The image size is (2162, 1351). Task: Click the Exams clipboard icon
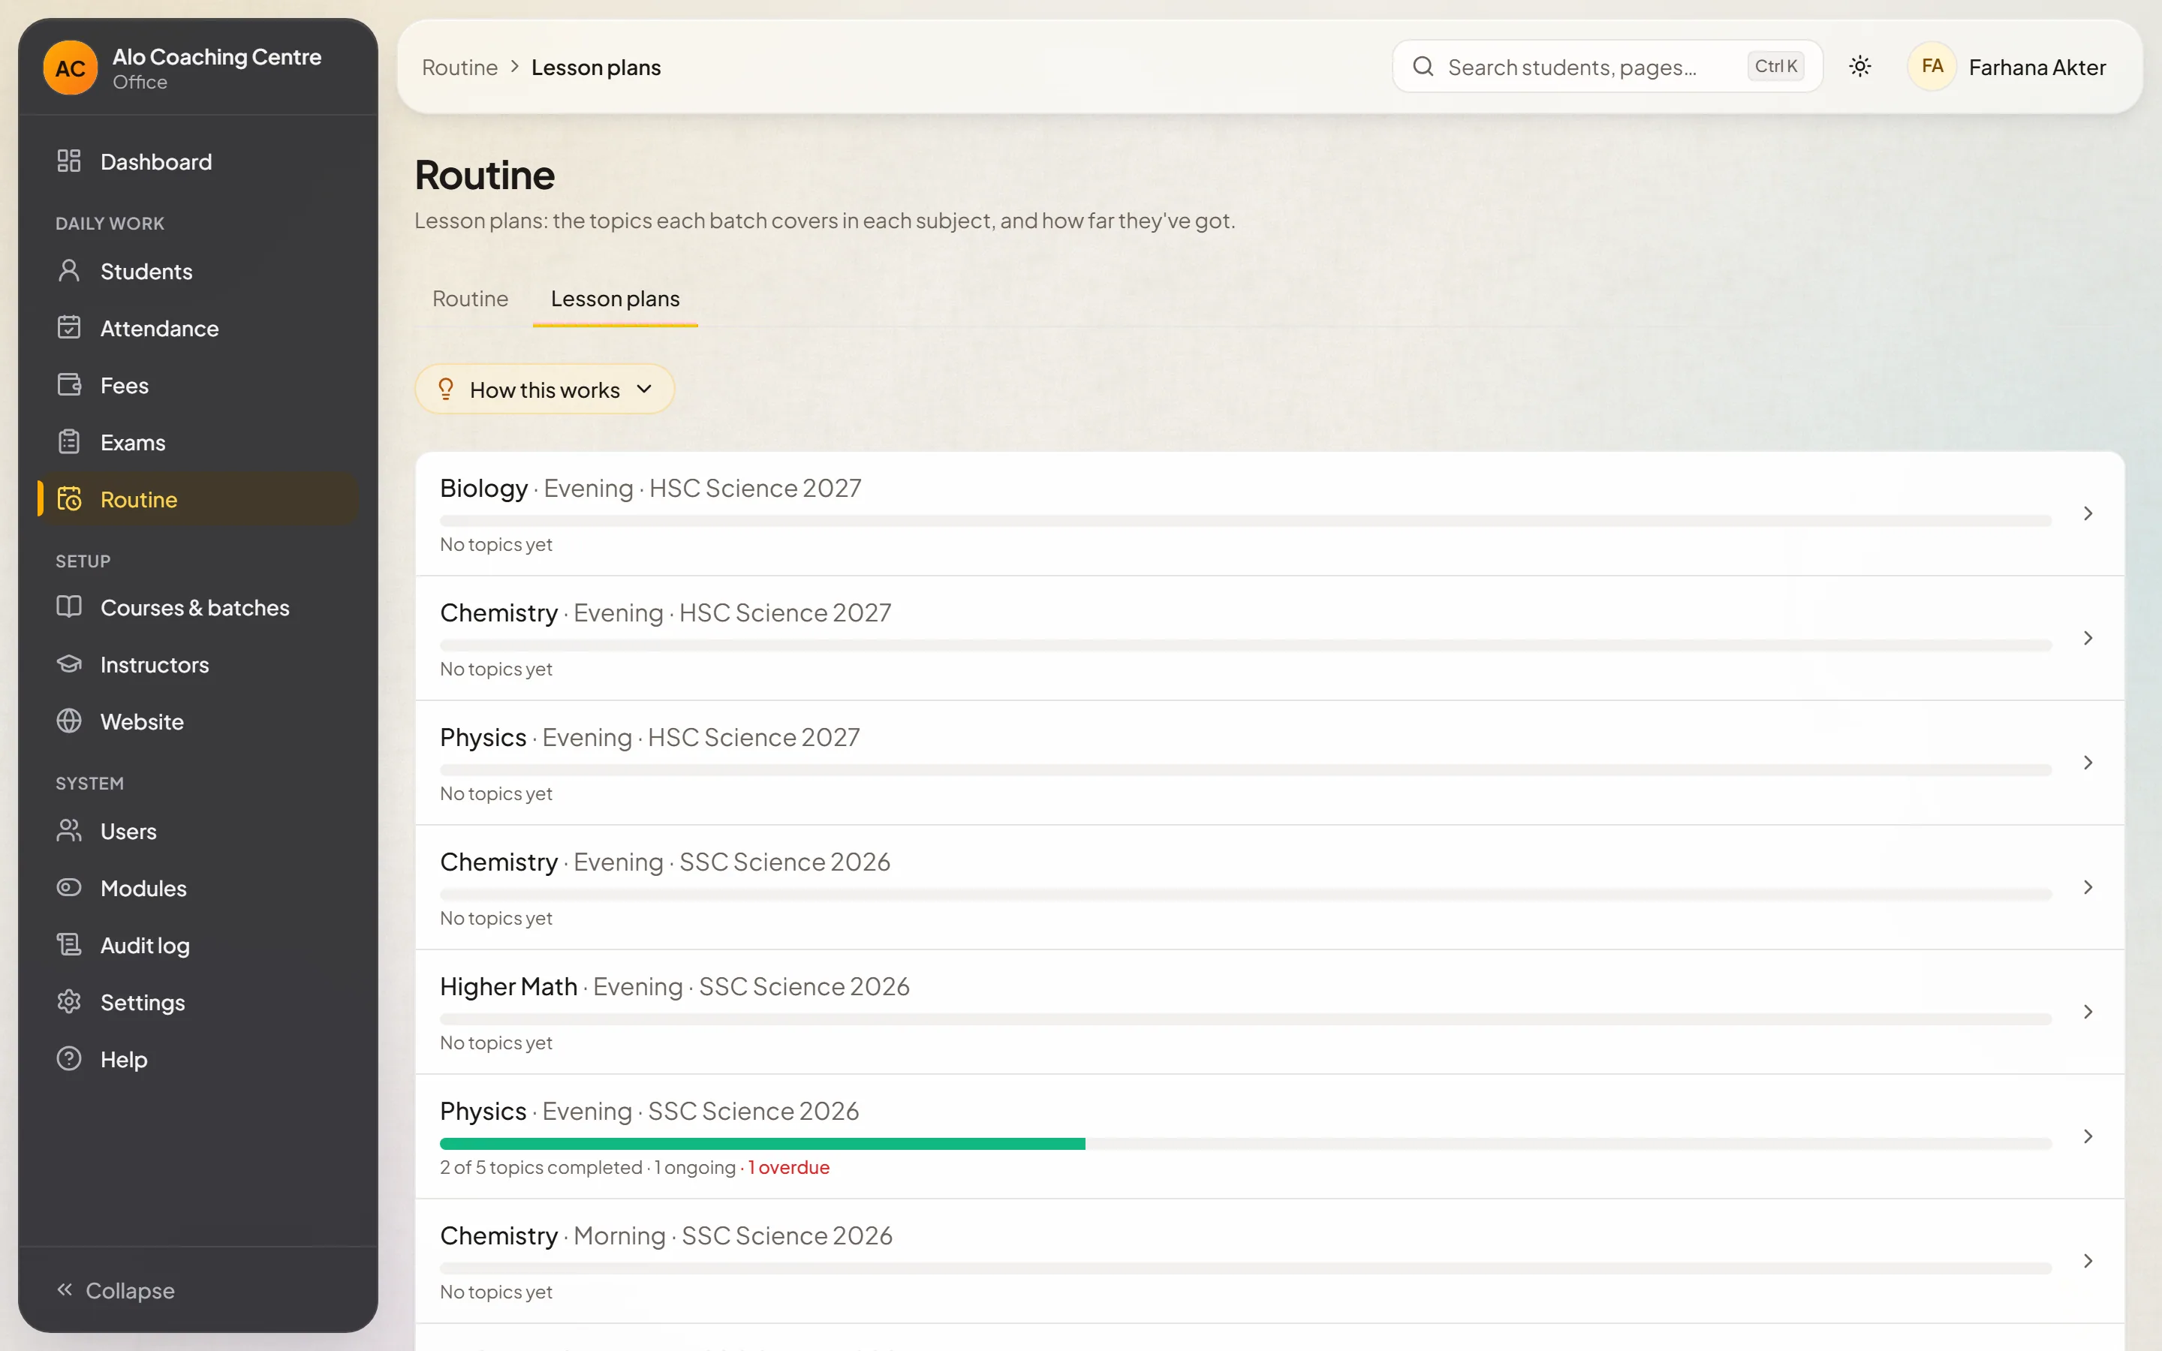pos(69,442)
